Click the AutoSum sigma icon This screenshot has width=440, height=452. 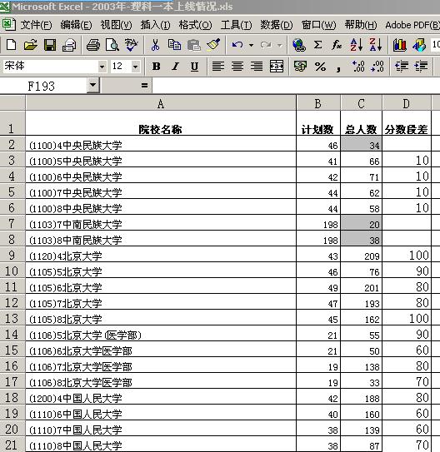tap(318, 45)
